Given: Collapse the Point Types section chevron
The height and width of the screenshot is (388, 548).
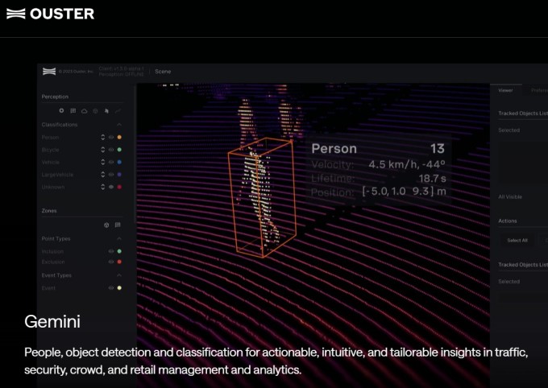Looking at the screenshot, I should pyautogui.click(x=119, y=238).
